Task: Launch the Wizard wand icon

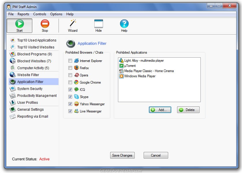Action: (73, 24)
